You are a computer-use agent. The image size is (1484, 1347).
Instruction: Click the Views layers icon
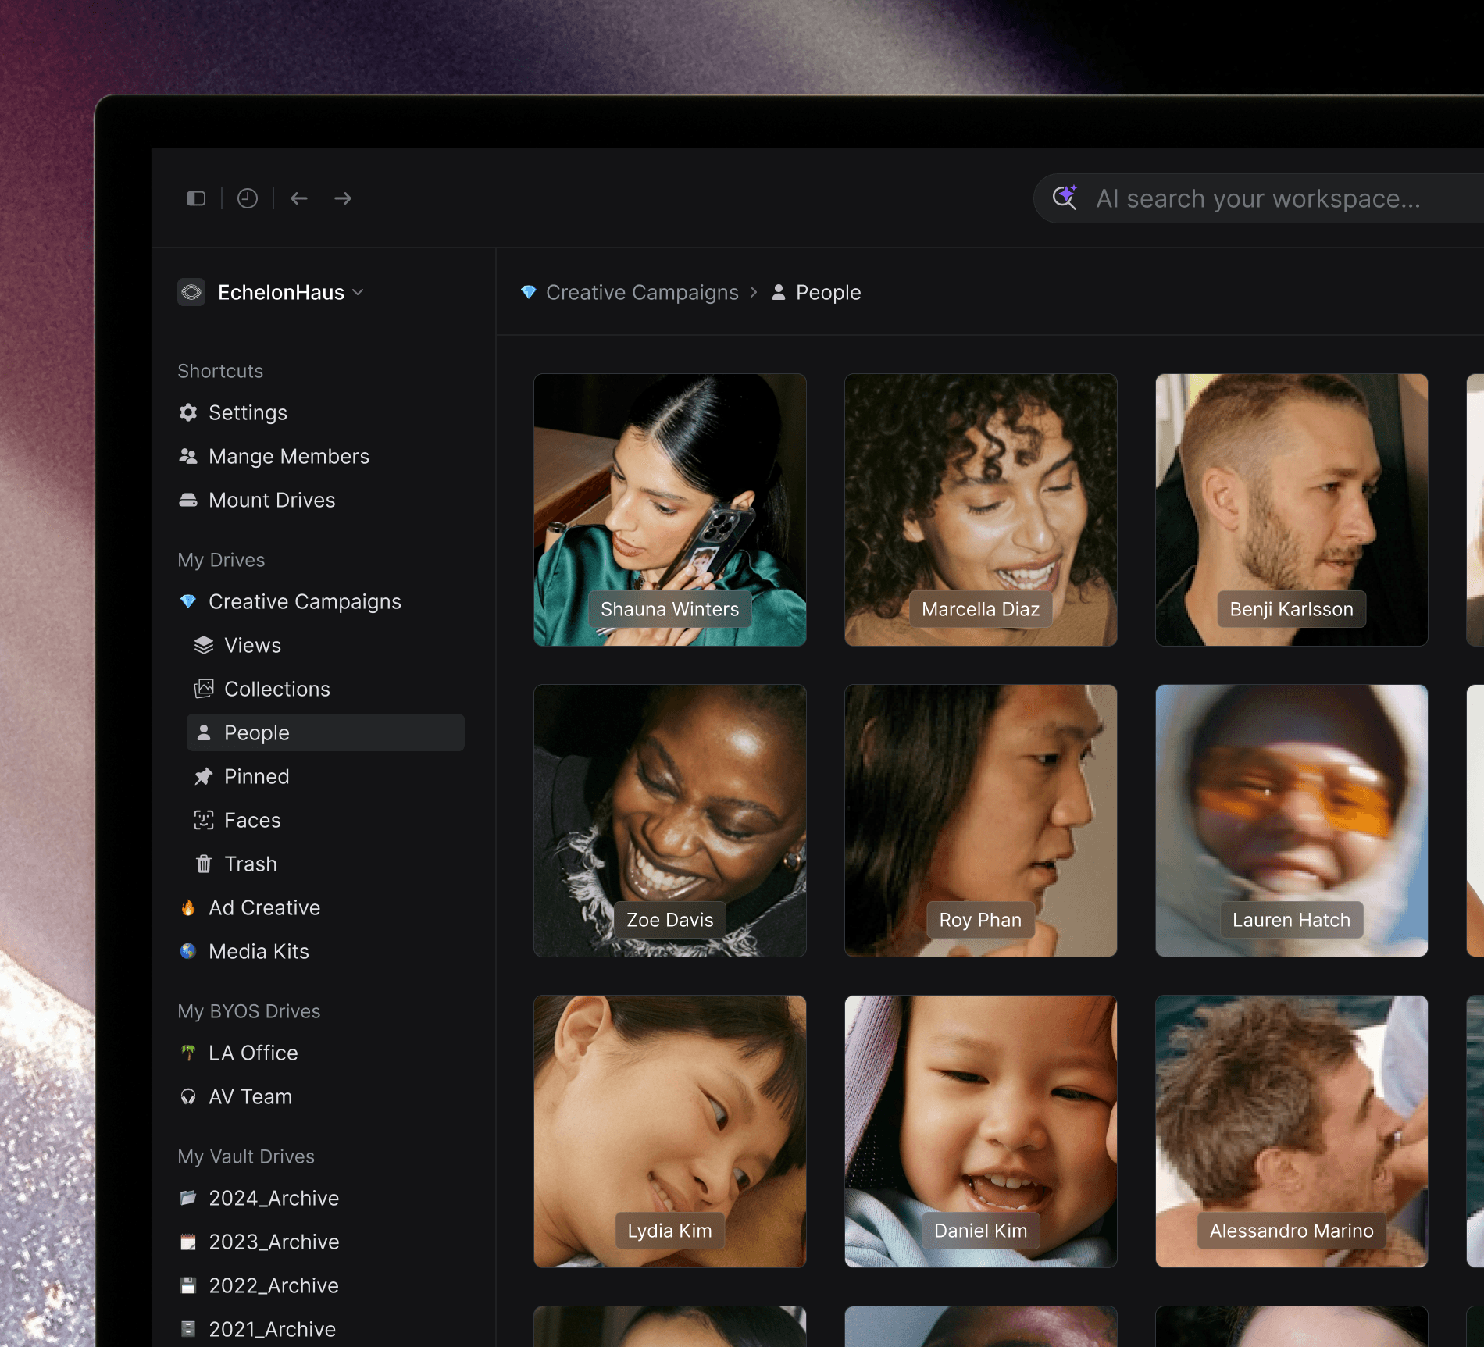(x=204, y=645)
